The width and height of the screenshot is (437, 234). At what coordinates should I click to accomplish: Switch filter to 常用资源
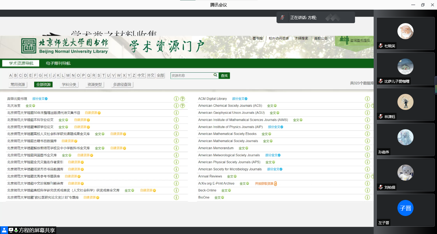click(x=18, y=85)
